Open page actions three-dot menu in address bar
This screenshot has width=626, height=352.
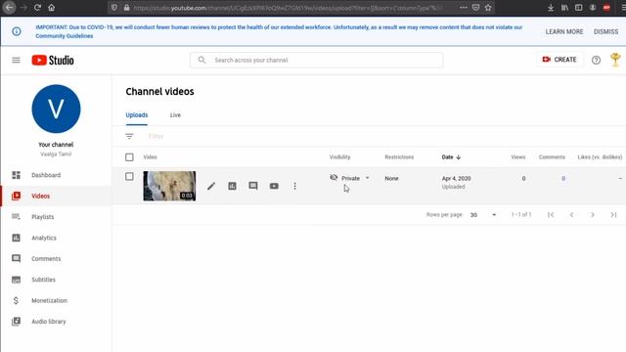pyautogui.click(x=463, y=7)
